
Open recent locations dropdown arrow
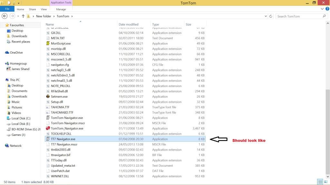pyautogui.click(x=18, y=16)
